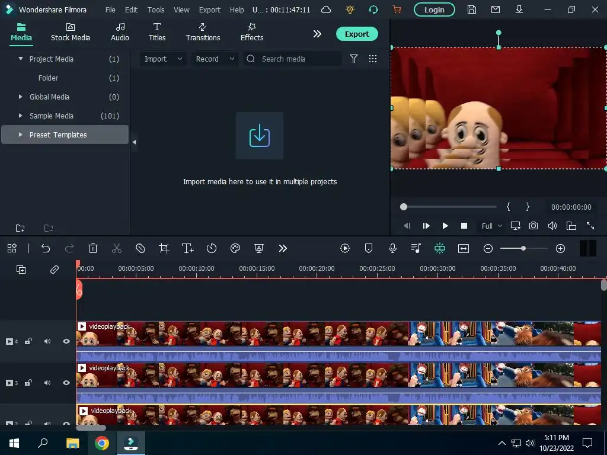Show more tabs with double chevron
The width and height of the screenshot is (607, 455).
tap(317, 34)
